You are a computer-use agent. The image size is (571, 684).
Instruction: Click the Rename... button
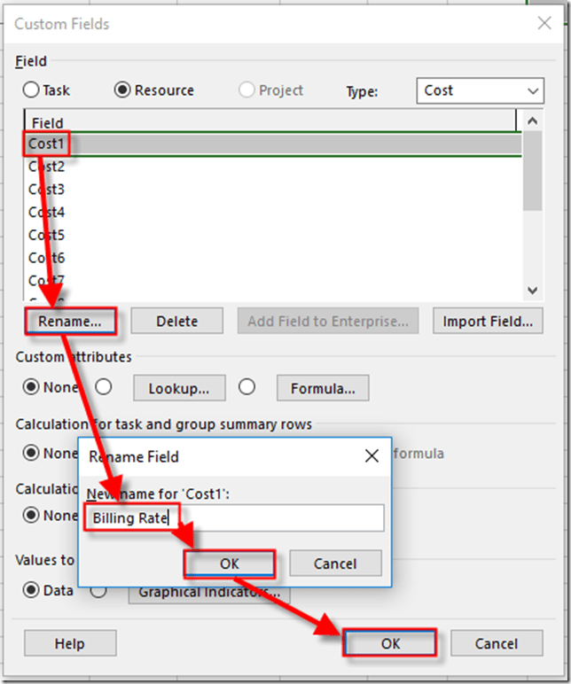point(71,321)
